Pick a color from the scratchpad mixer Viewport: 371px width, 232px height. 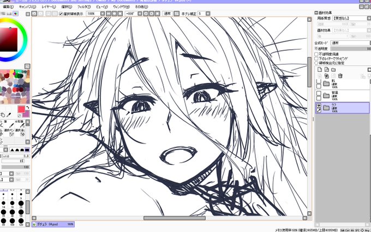(x=15, y=86)
